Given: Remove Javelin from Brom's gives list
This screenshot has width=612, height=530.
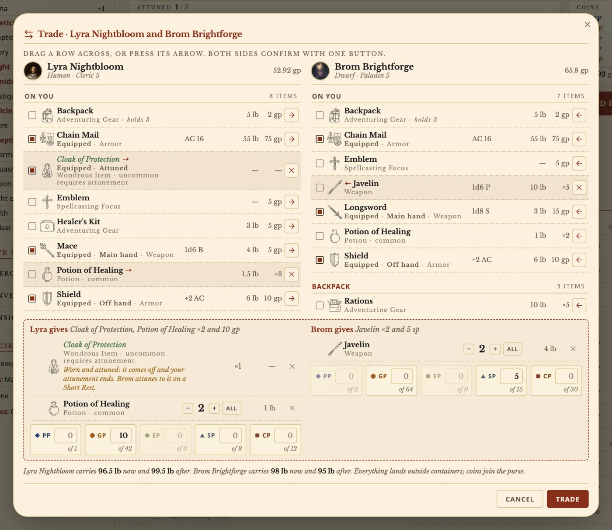Looking at the screenshot, I should [x=573, y=349].
